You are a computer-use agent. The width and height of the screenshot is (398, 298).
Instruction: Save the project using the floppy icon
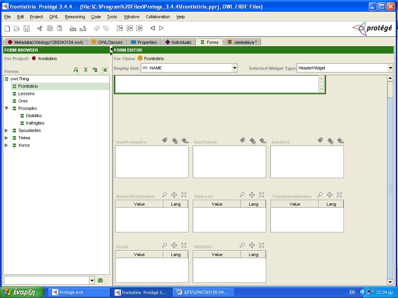(x=26, y=28)
